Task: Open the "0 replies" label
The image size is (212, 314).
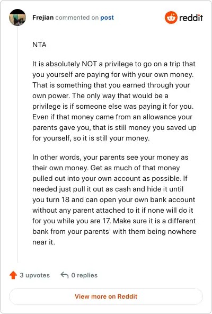Action: click(x=84, y=275)
